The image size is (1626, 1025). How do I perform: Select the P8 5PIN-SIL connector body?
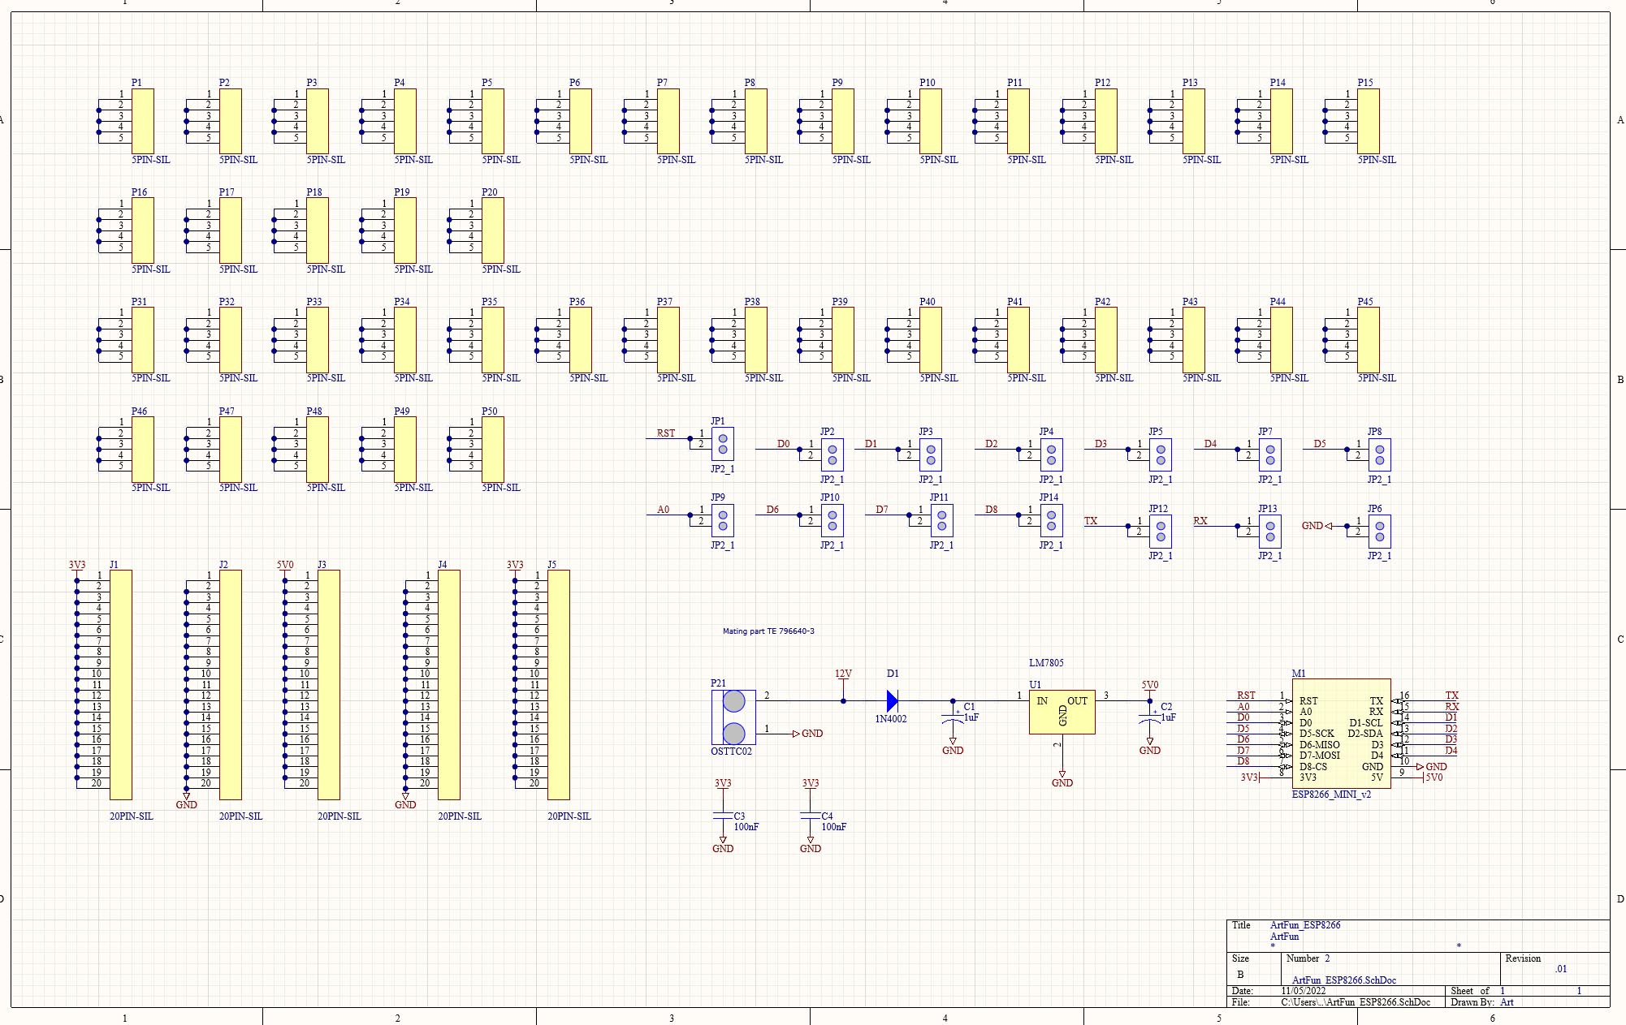tap(755, 121)
